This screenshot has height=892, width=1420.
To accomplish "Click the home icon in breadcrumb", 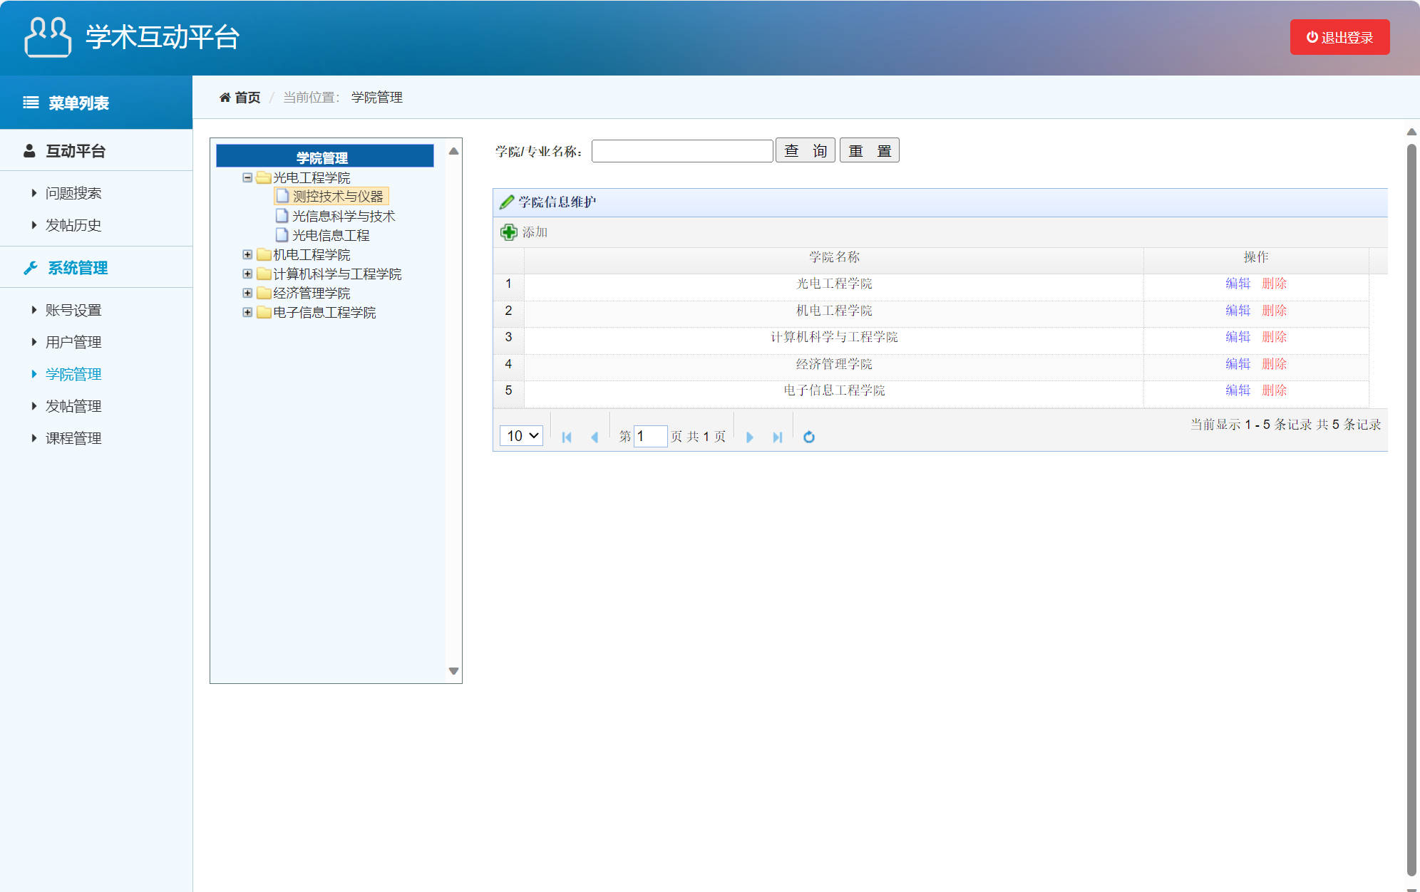I will [225, 98].
